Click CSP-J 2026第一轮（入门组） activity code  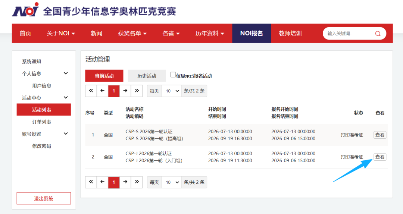[x=154, y=161]
